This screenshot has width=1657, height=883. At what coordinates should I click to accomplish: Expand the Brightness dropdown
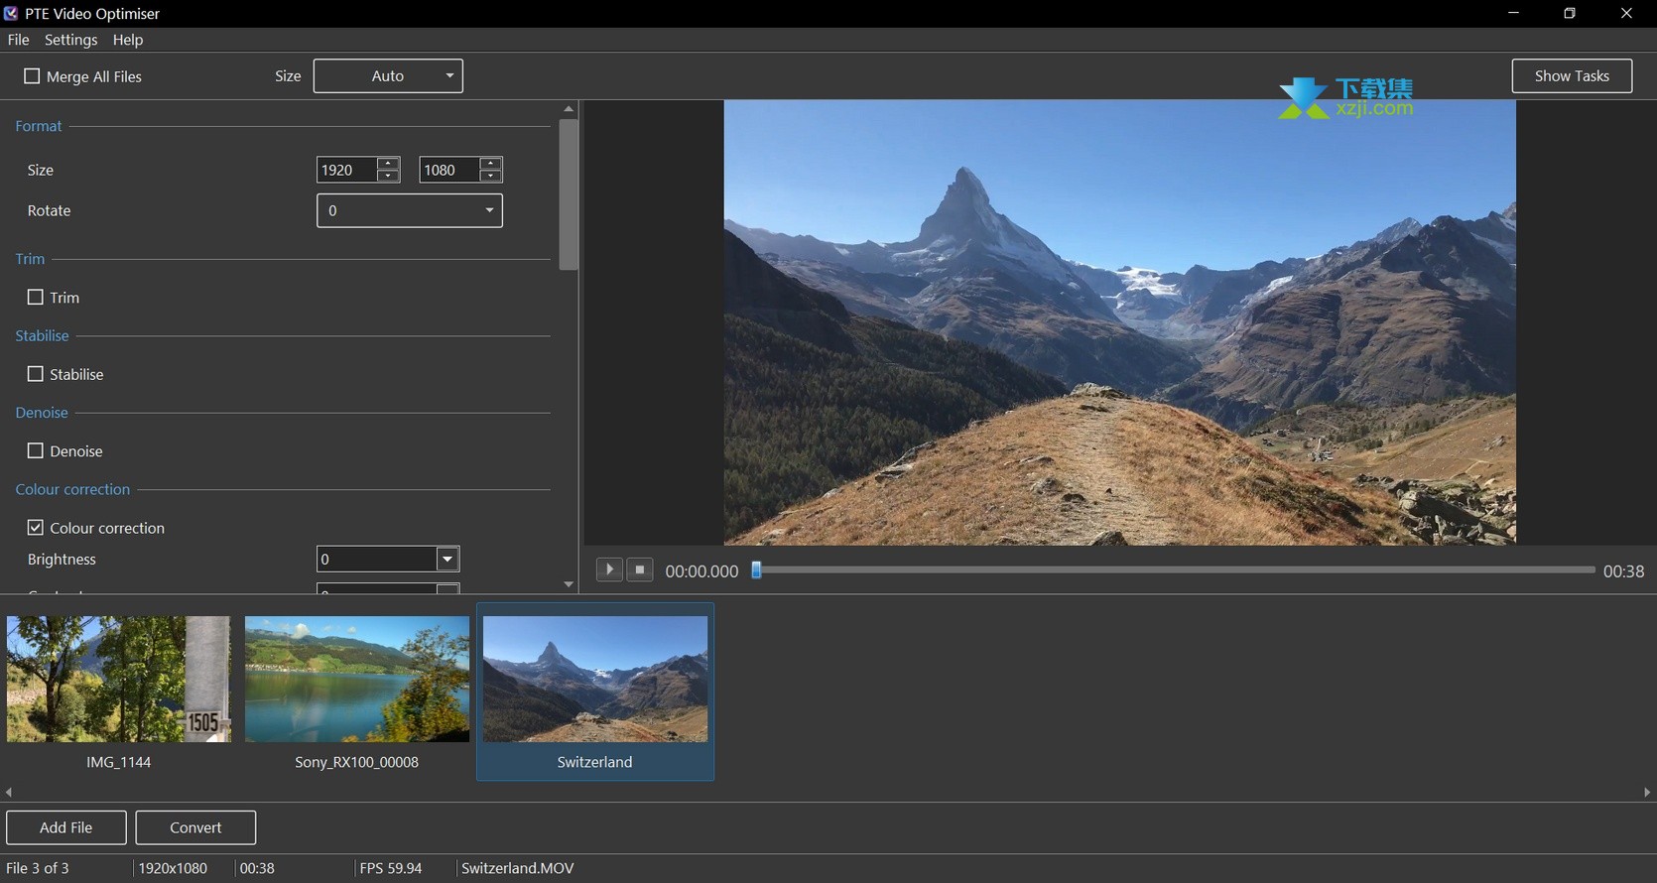coord(447,560)
